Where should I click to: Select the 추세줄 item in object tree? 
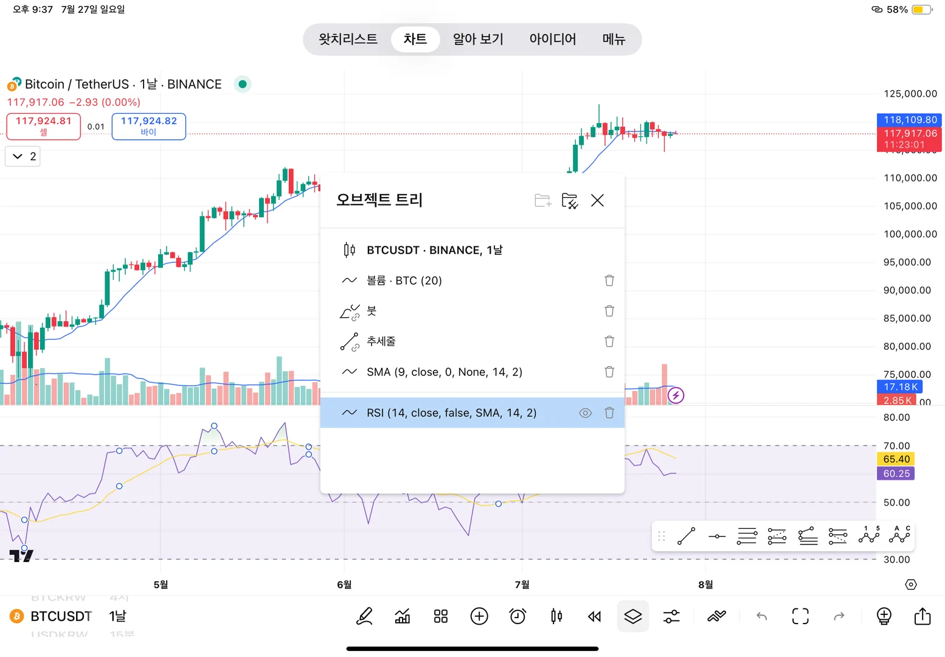tap(381, 341)
